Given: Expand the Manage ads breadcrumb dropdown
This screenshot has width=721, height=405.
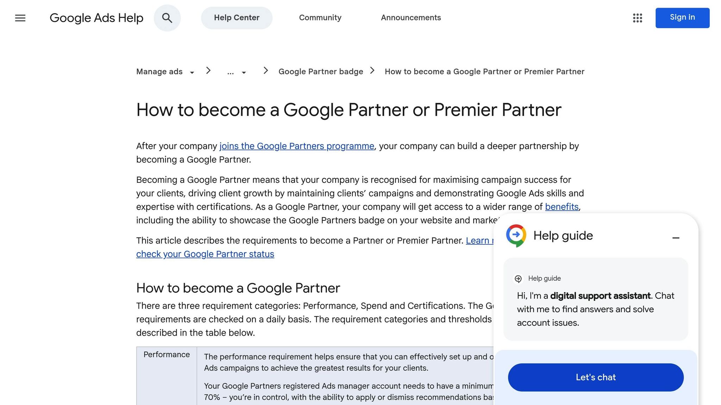Looking at the screenshot, I should tap(192, 72).
